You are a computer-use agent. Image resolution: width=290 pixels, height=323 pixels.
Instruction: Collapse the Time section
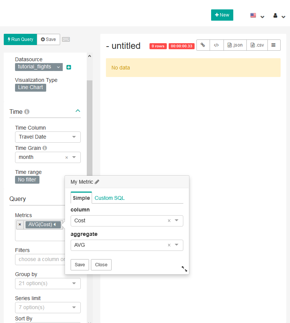[x=78, y=111]
